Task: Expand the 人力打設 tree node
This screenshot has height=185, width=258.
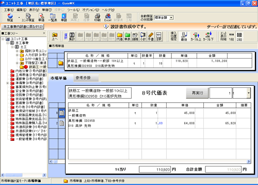Action: point(17,55)
